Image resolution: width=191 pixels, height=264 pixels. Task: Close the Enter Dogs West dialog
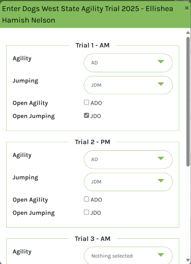[186, 8]
